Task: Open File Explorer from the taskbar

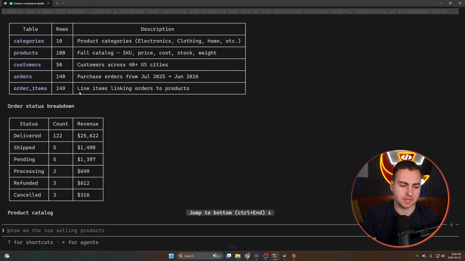Action: click(238, 256)
